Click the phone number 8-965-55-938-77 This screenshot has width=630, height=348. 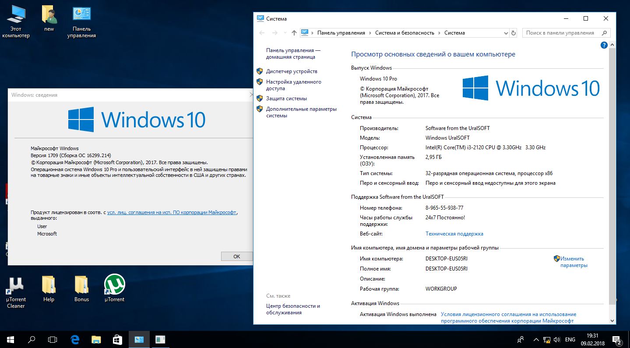tap(444, 208)
